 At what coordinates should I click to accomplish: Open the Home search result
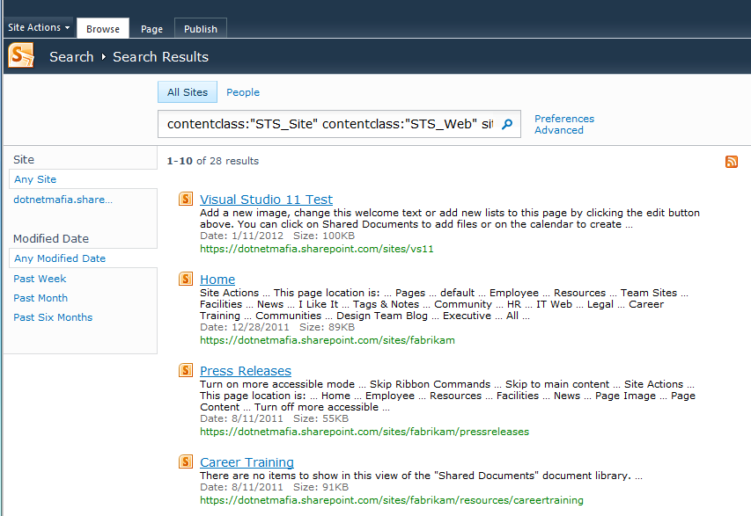tap(217, 280)
